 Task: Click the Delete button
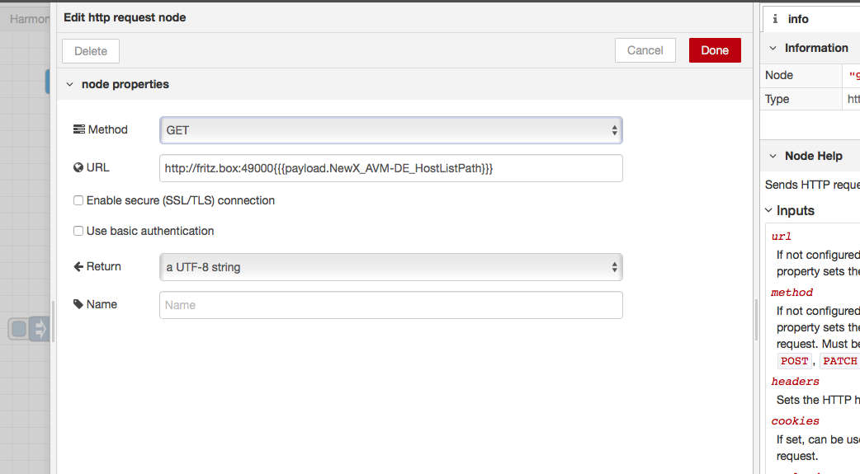[91, 51]
